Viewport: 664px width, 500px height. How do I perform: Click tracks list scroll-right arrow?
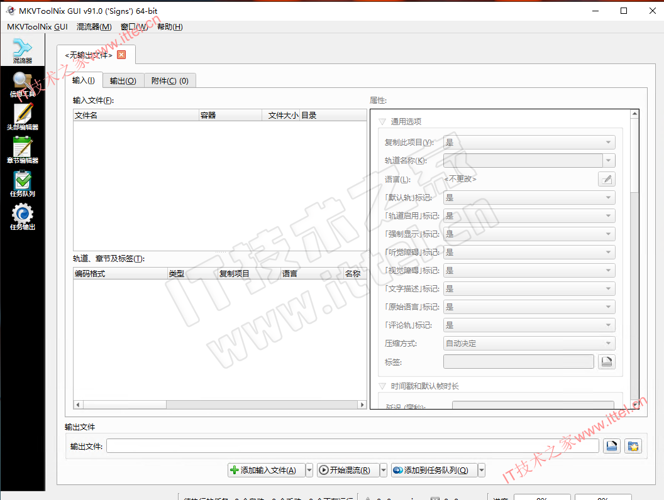click(362, 405)
